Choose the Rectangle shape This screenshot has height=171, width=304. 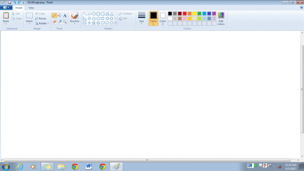(98, 14)
